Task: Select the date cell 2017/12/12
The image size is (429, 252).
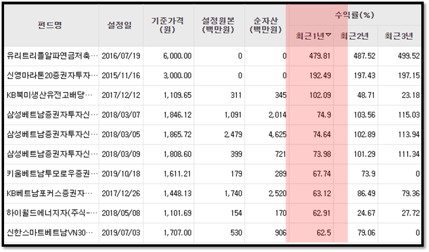Action: [121, 95]
